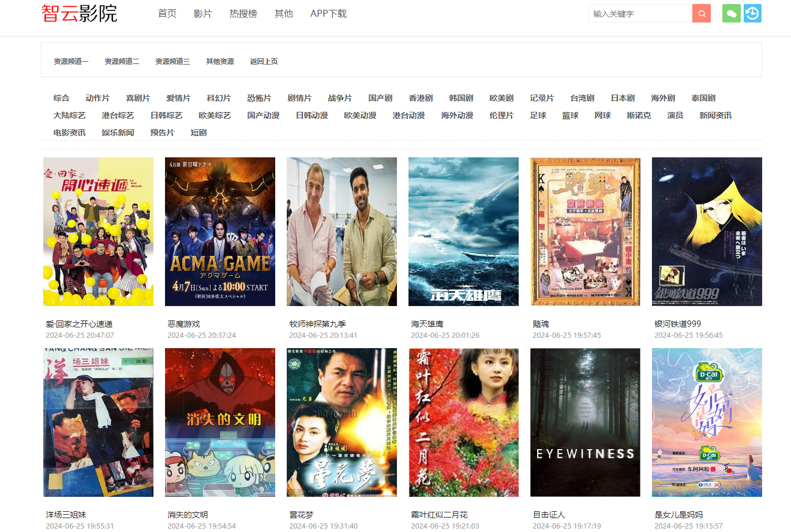Switch to 资源频道二
This screenshot has height=532, width=791.
pyautogui.click(x=122, y=61)
